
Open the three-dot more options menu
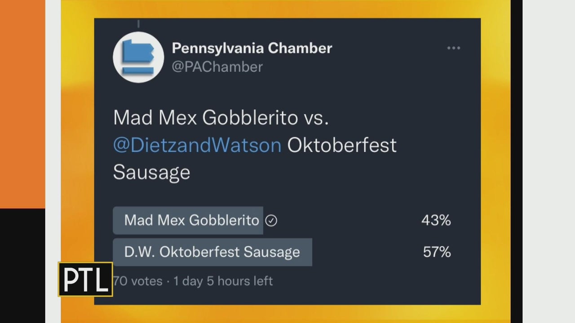[x=454, y=48]
